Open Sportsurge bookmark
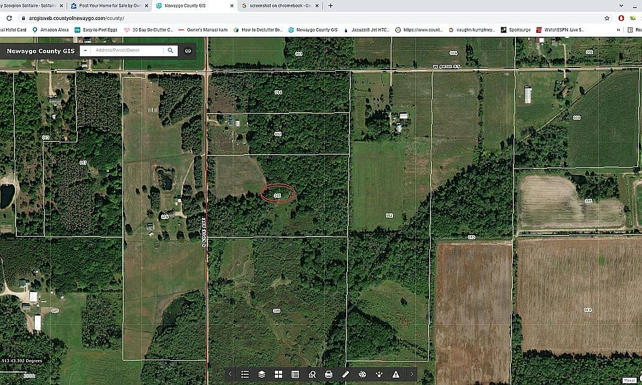The height and width of the screenshot is (385, 642). 516,30
